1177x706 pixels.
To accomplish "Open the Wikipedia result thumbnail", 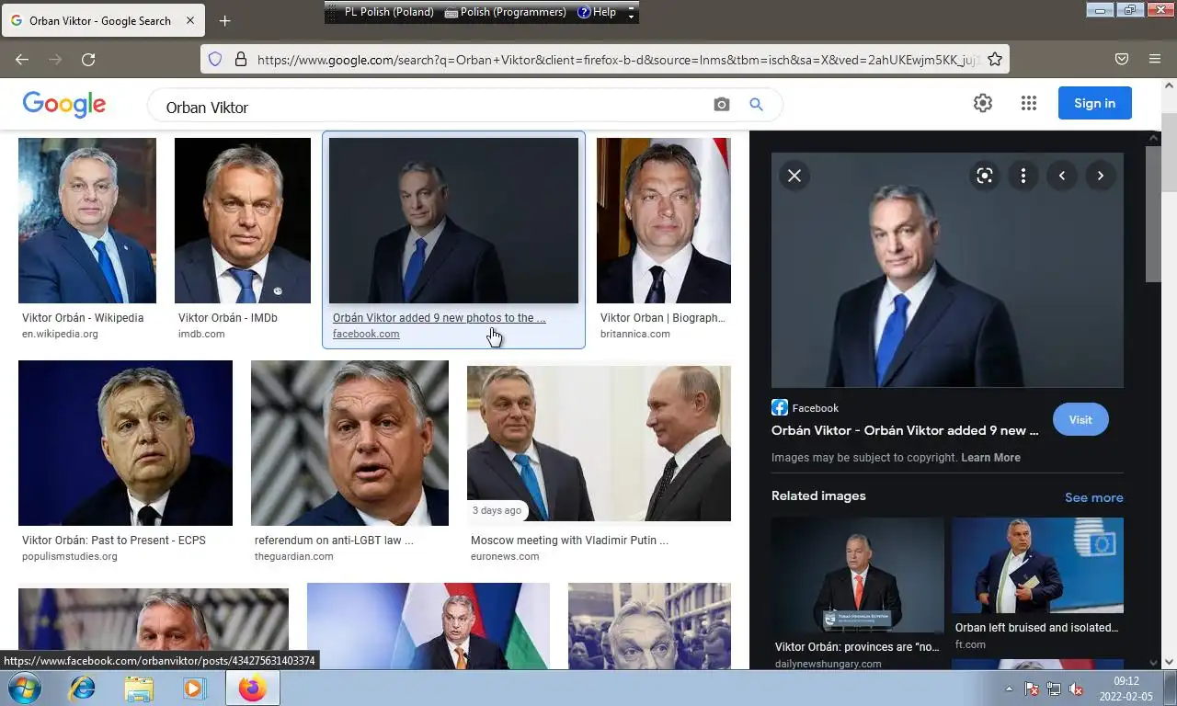I will coord(87,221).
